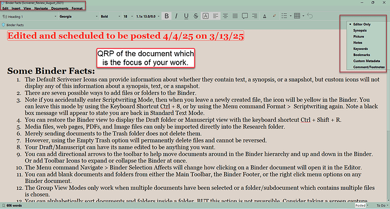The height and width of the screenshot is (209, 390).
Task: Select the Bookmarks option
Action: (x=362, y=55)
